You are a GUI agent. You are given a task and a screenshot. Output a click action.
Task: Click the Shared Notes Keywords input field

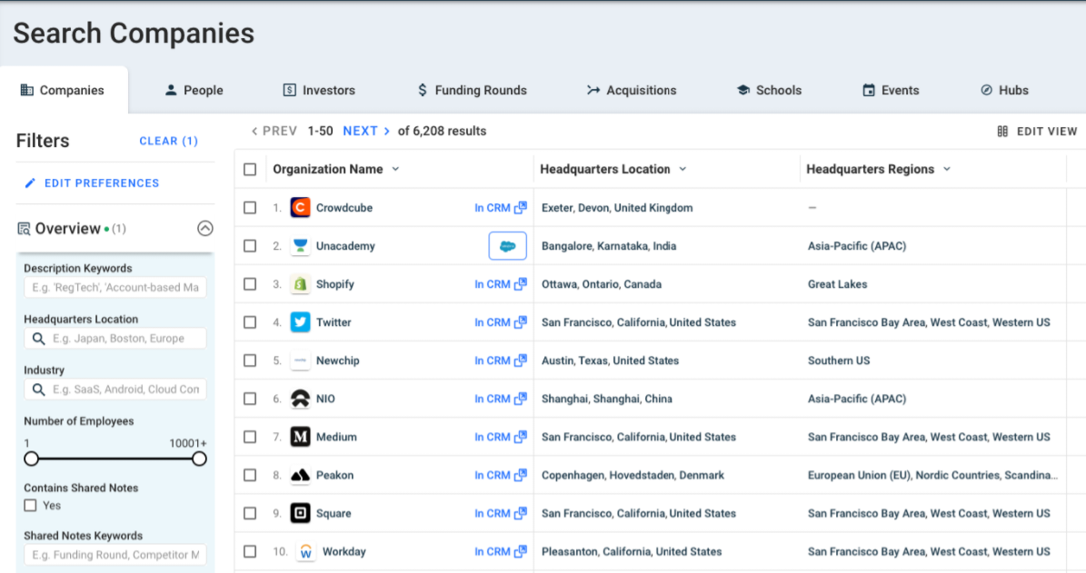tap(115, 555)
